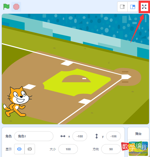
Task: Click the horizontal arrow x icon
Action: pyautogui.click(x=63, y=136)
